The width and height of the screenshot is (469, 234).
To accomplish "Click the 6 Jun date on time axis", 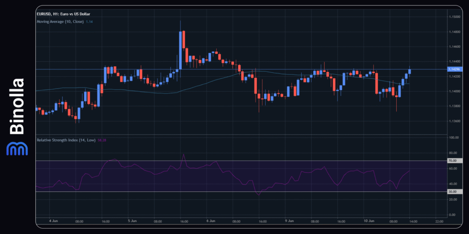I will point(211,221).
